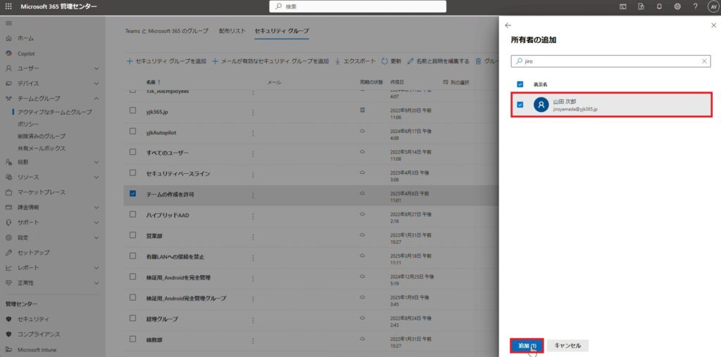Expand the リソース menu chevron

[96, 177]
